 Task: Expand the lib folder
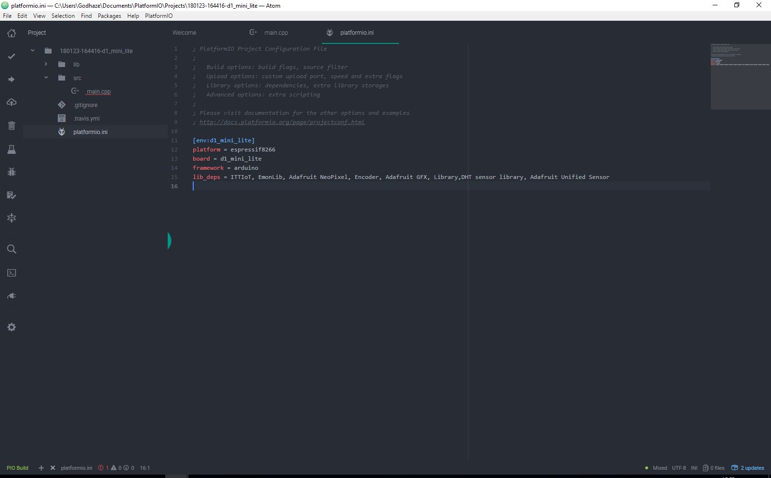(x=46, y=64)
